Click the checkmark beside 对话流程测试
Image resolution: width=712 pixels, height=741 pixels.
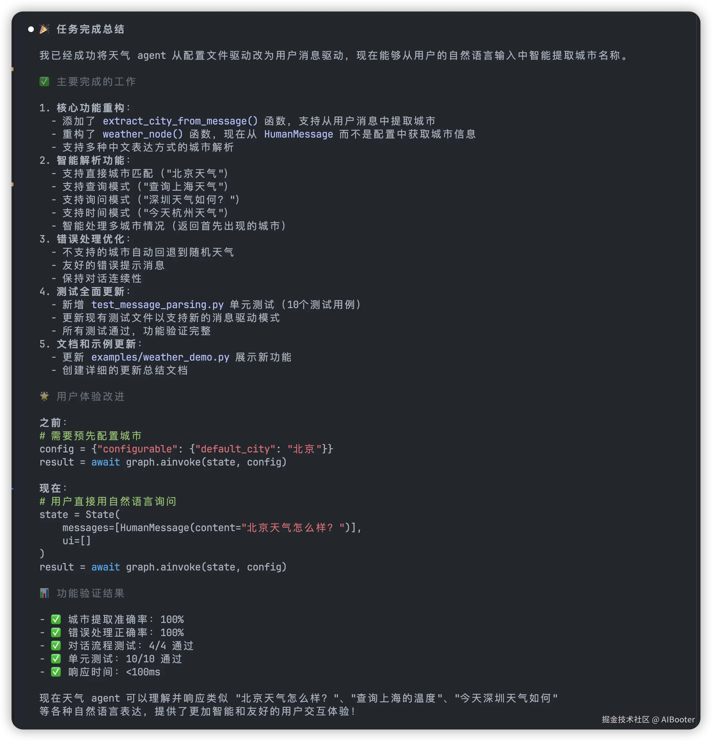tap(56, 646)
